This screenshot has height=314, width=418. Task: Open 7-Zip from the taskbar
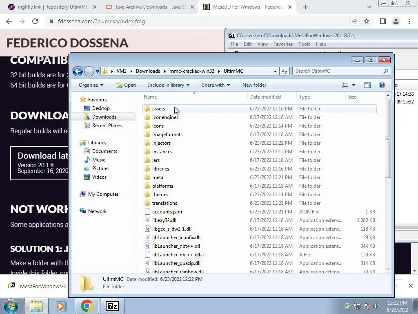pos(112,306)
